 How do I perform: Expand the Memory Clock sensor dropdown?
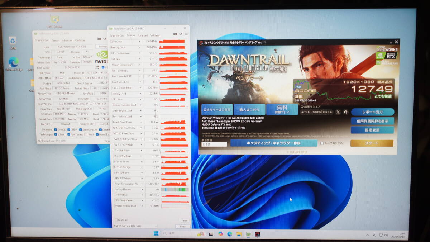[x=140, y=47]
